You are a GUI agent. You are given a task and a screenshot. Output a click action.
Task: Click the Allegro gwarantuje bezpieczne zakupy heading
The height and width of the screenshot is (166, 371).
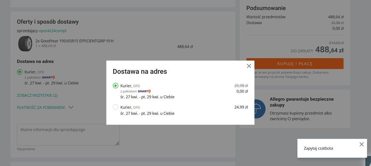(302, 102)
